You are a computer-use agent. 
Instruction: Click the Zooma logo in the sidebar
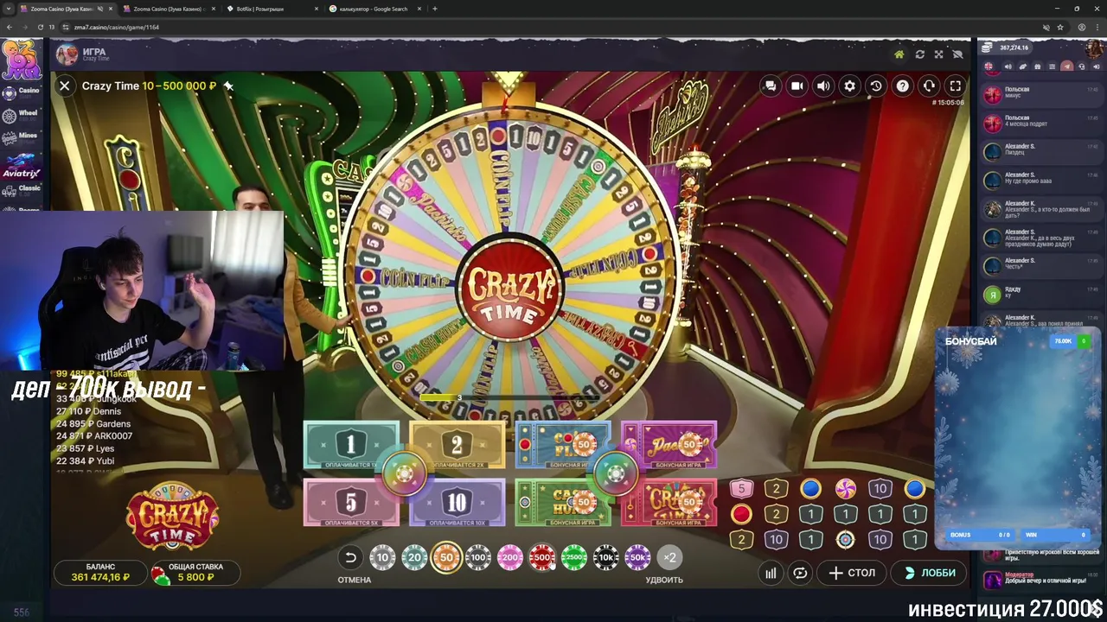point(21,59)
